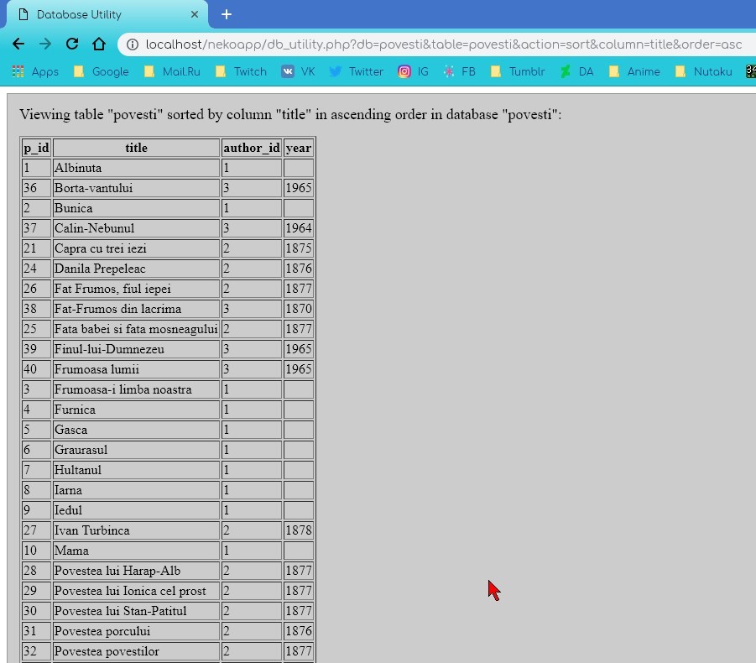This screenshot has width=756, height=663.
Task: Open the Tumblr bookmark folder
Action: tap(518, 72)
